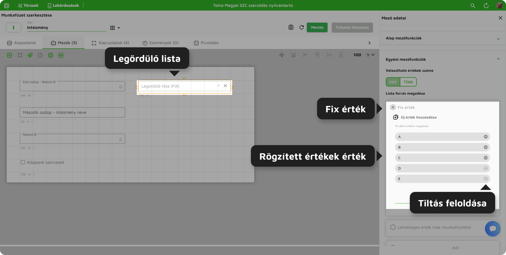This screenshot has height=255, width=506.
Task: Select the EGY value count toggle
Action: (393, 82)
